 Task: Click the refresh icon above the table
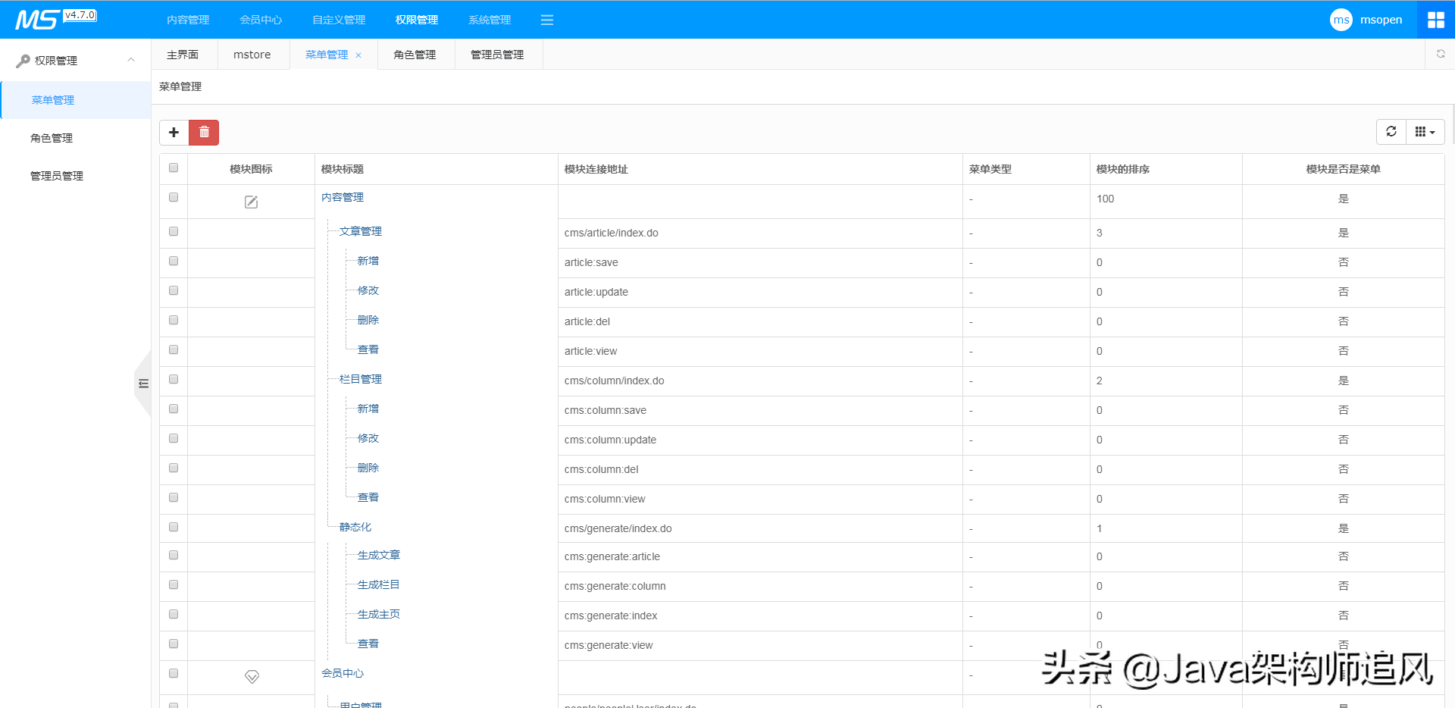tap(1391, 131)
